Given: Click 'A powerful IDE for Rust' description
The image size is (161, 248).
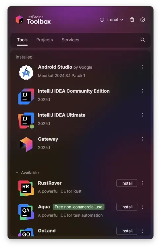Looking at the screenshot, I should click(60, 191).
